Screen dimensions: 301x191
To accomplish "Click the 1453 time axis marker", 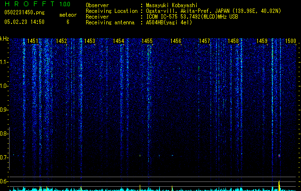I will click(x=90, y=41).
